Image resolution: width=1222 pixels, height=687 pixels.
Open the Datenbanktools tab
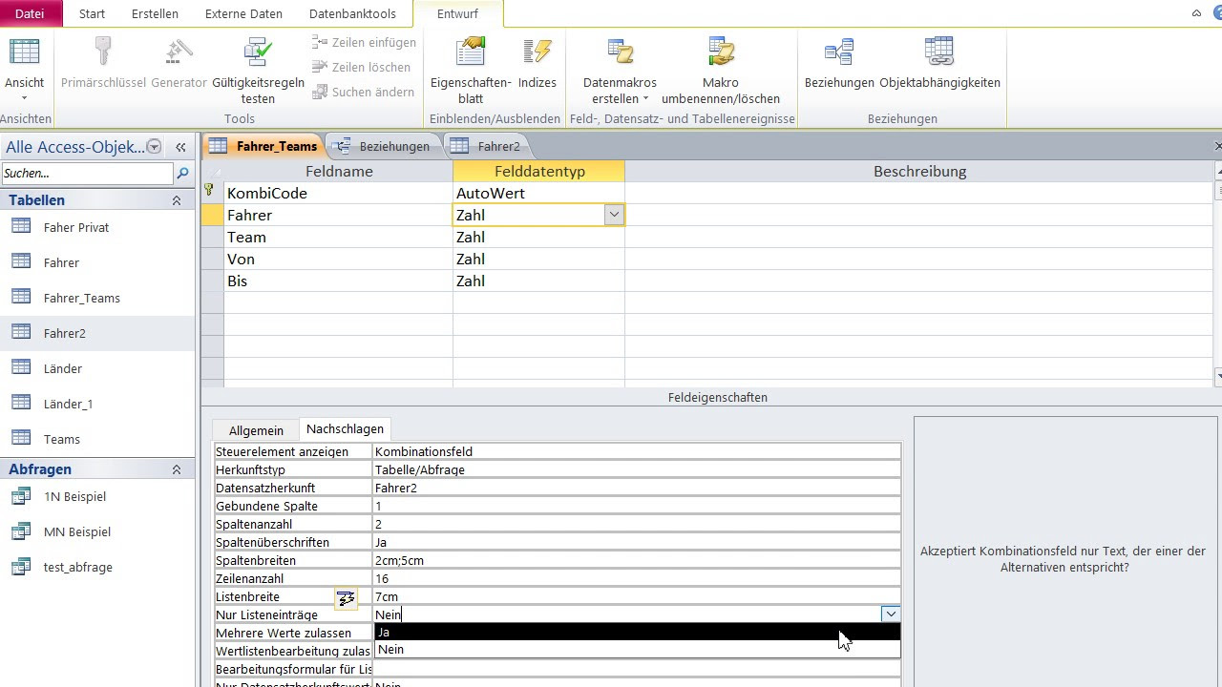point(352,13)
